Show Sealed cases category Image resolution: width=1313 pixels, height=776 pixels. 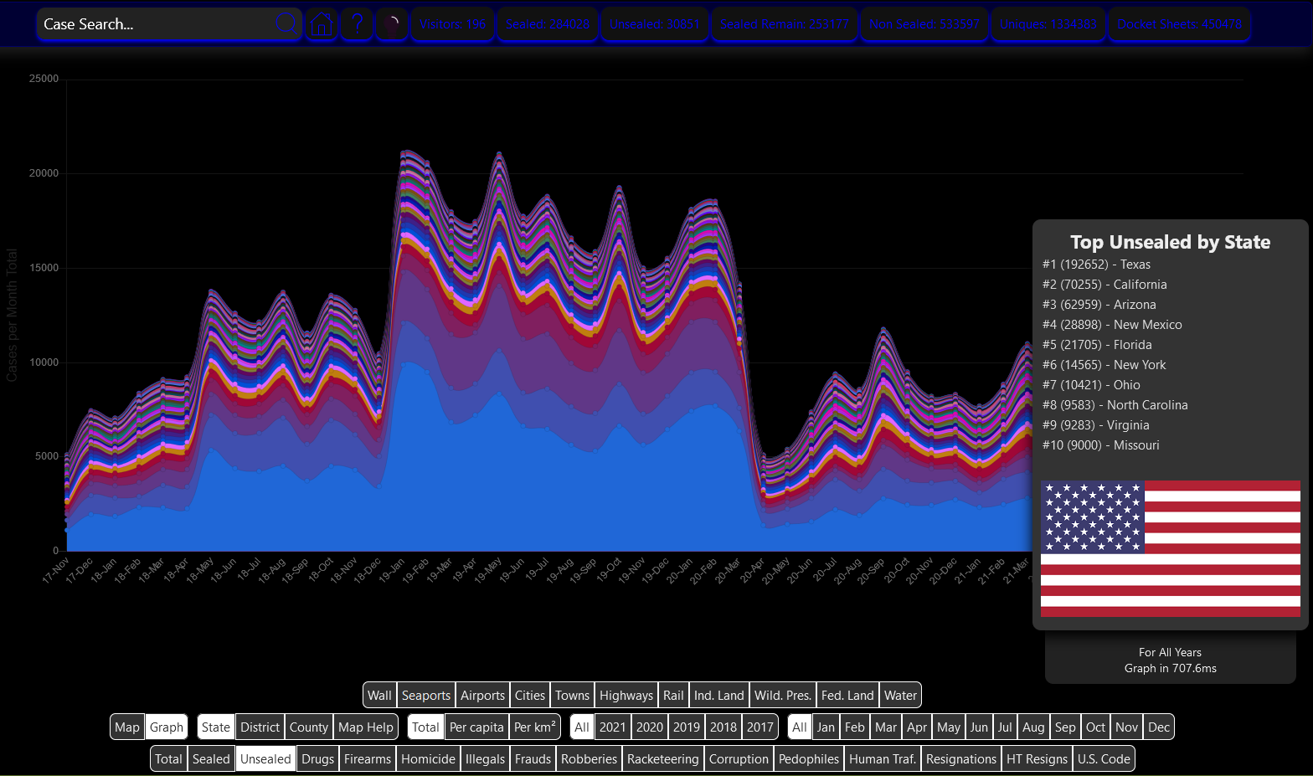211,758
